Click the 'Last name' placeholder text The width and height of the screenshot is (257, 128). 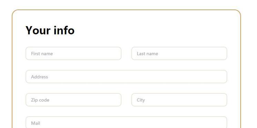[147, 54]
